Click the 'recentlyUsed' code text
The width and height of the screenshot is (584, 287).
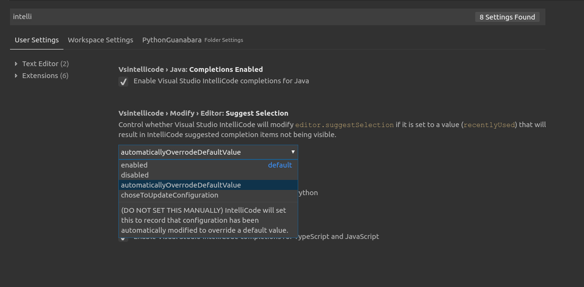[490, 125]
